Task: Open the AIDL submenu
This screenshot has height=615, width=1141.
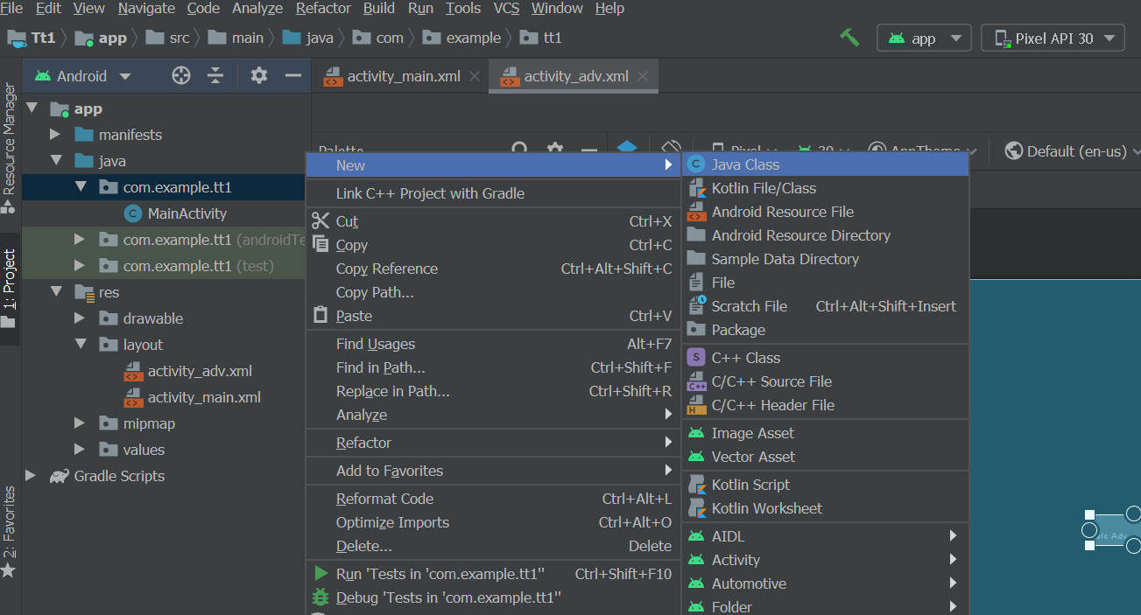Action: 825,536
